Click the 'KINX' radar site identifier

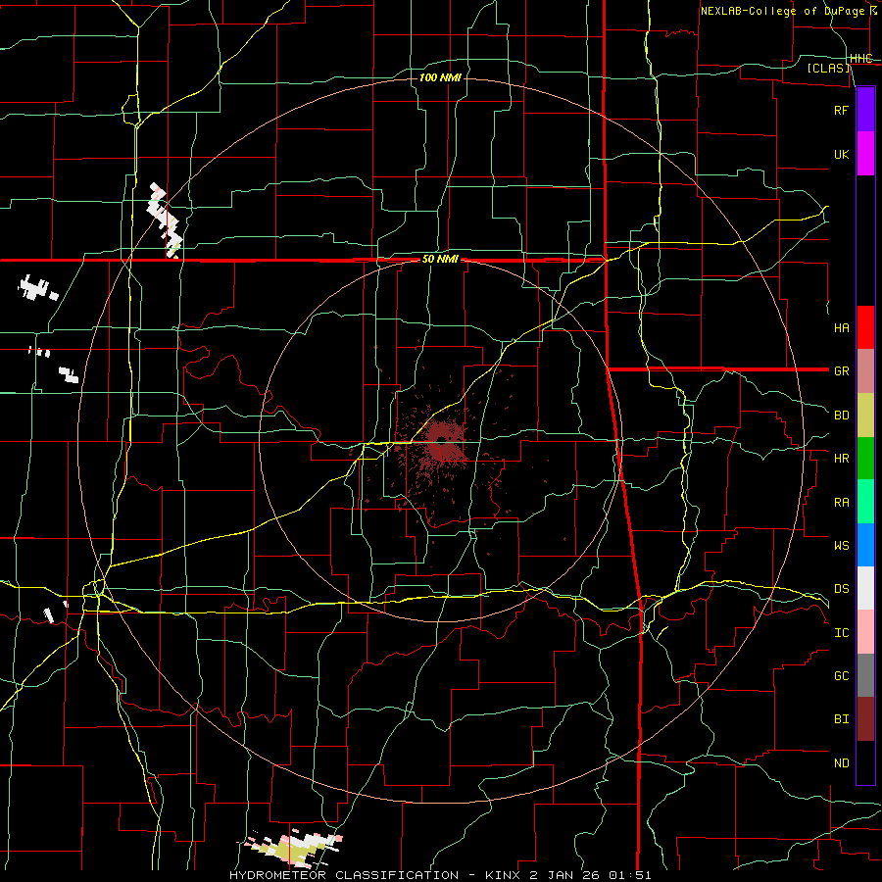tap(503, 875)
